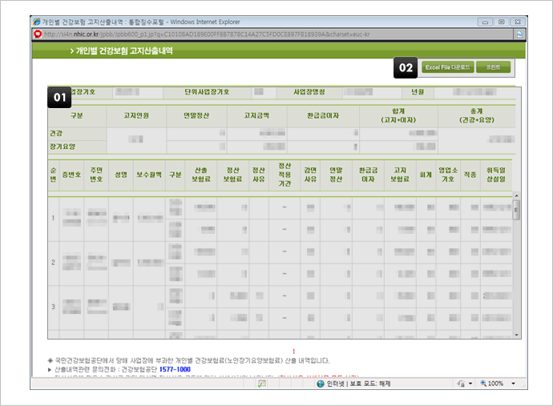This screenshot has width=553, height=406.
Task: Minimize the Internet Explorer window
Action: pyautogui.click(x=486, y=22)
